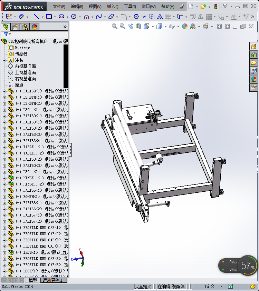Open the Design Library panel
The width and height of the screenshot is (259, 291).
pyautogui.click(x=253, y=54)
